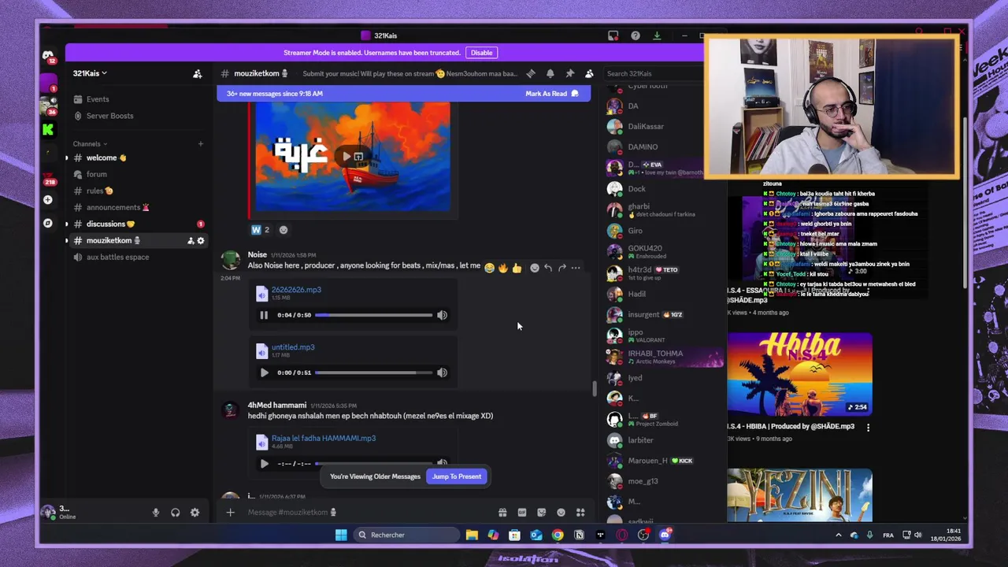Seek in 26262626.mp3 progress bar
Viewport: 1008px width, 567px height.
(373, 315)
